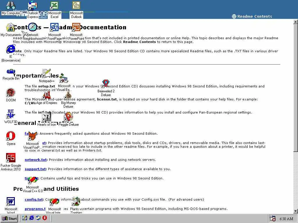Open the IE (Browservice) desktop icon
298x223 pixels.
click(x=11, y=53)
